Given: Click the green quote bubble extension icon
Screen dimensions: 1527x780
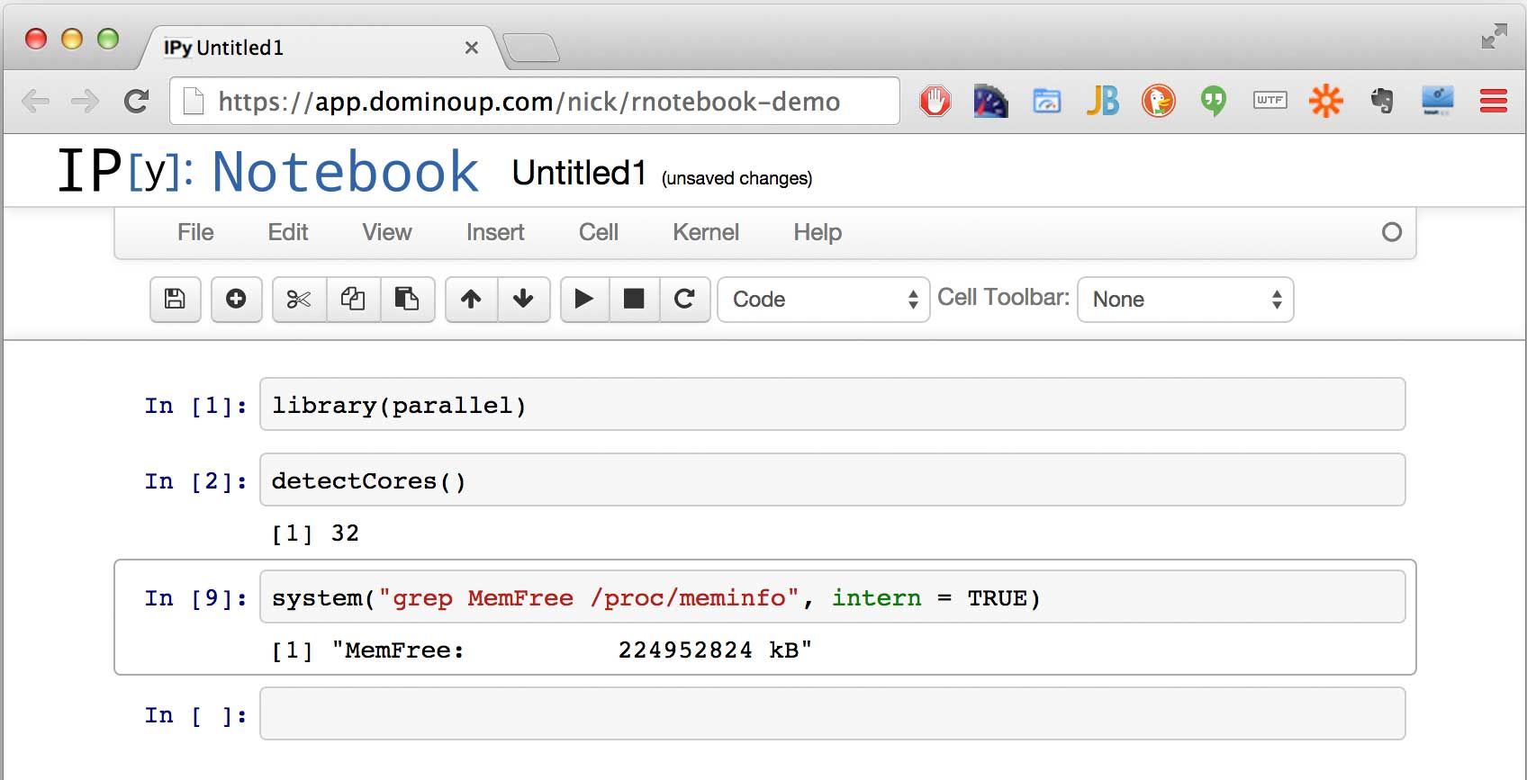Looking at the screenshot, I should [x=1214, y=101].
